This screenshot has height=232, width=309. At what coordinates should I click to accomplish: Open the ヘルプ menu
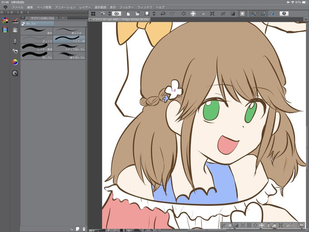pos(160,7)
